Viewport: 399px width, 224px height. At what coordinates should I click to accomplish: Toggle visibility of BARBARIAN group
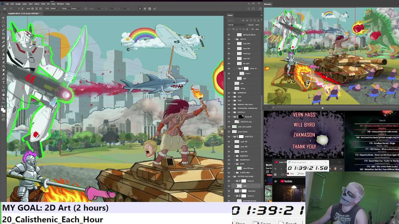(x=229, y=93)
